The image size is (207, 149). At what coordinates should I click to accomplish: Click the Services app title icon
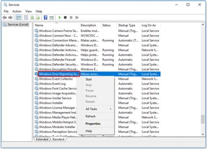5,5
